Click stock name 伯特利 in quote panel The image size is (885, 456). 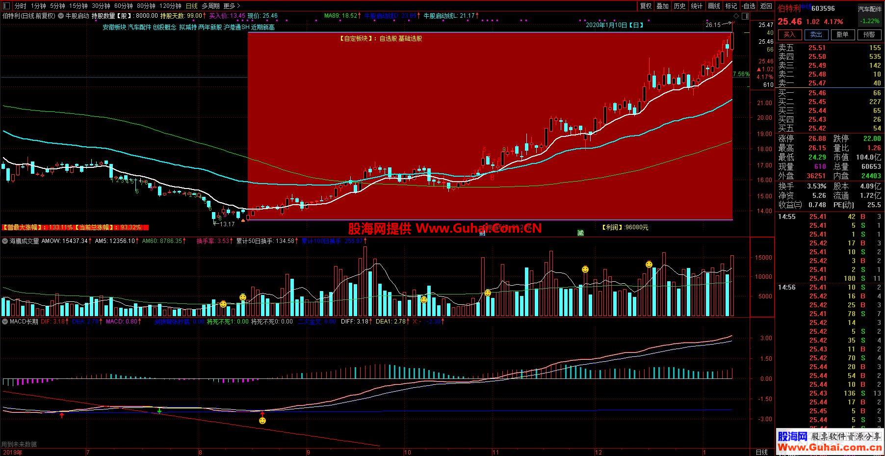(789, 8)
